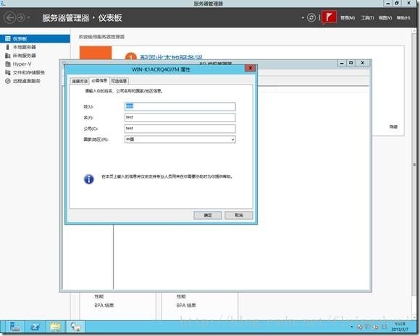Show hidden tray icons arrow

coord(351,327)
